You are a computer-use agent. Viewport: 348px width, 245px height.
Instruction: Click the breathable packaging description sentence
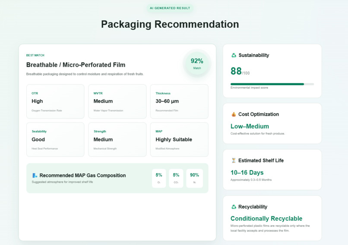(x=85, y=74)
